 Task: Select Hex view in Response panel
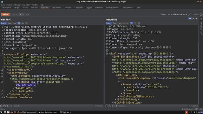pyautogui.click(x=119, y=23)
